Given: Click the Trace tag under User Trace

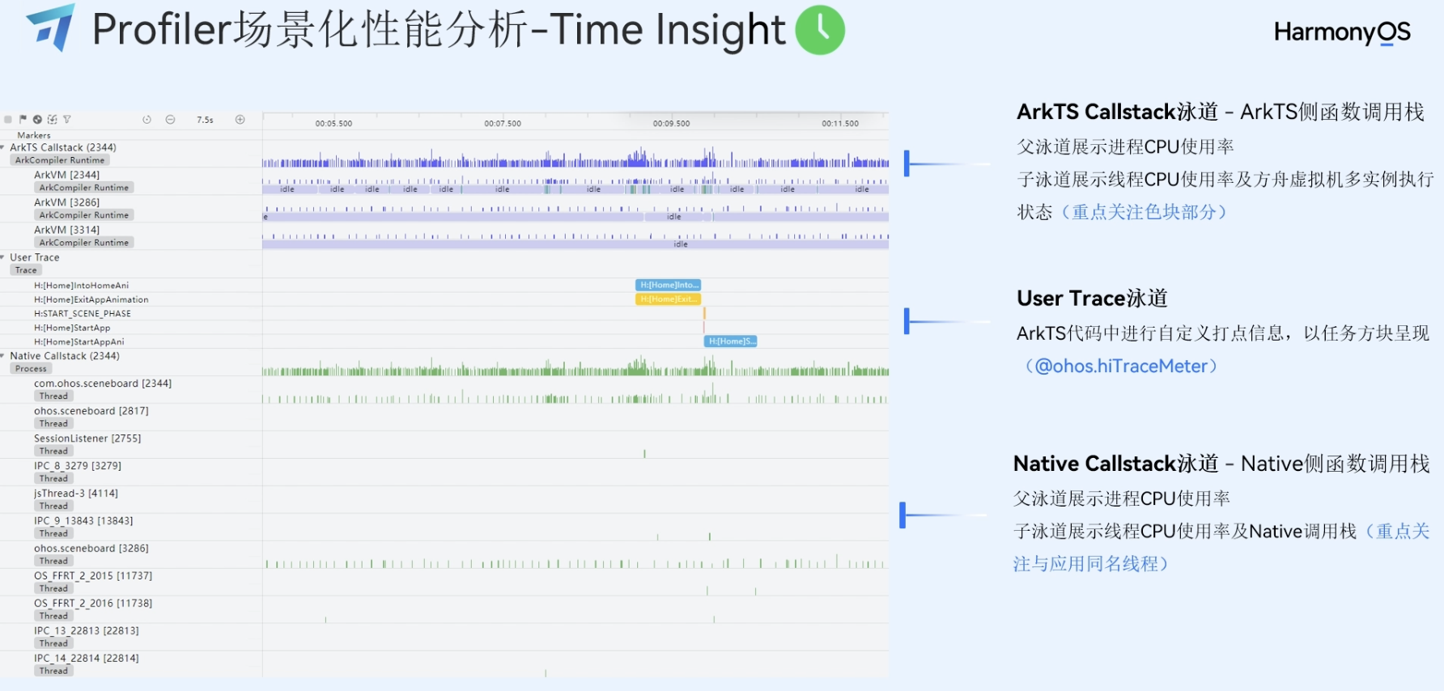Looking at the screenshot, I should (26, 270).
